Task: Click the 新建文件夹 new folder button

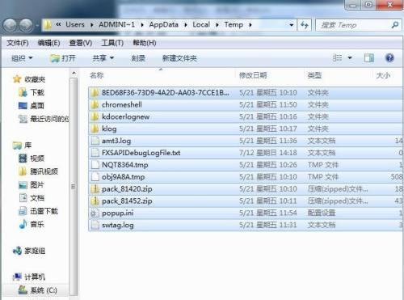Action: tap(179, 58)
